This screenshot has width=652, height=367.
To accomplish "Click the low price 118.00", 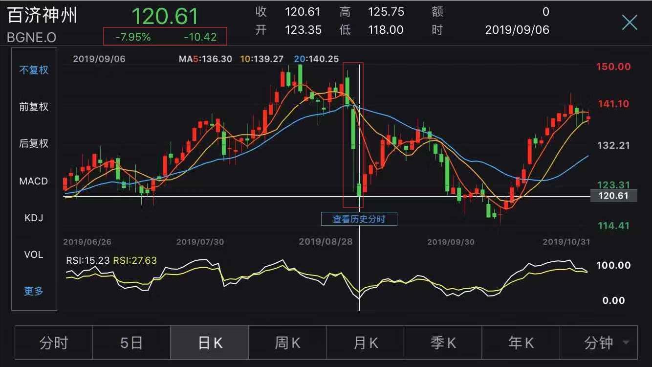I will [x=386, y=30].
